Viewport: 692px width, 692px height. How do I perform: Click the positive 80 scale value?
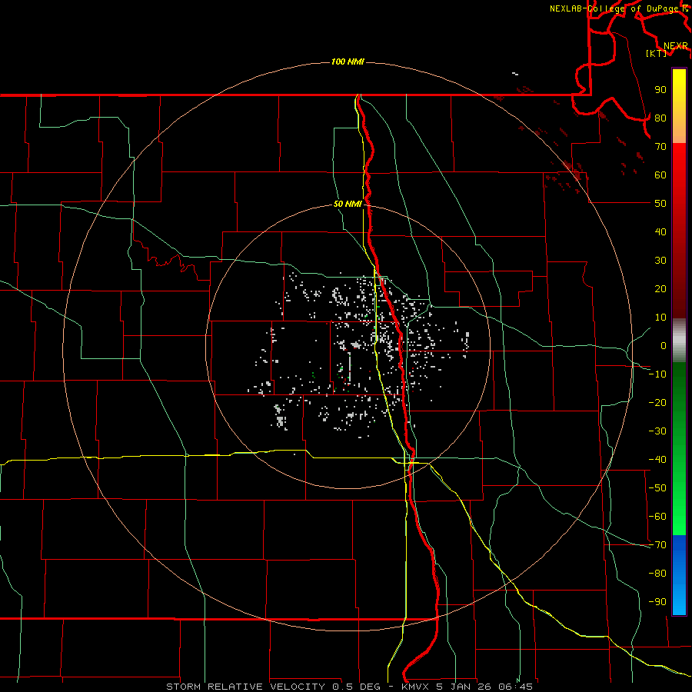pyautogui.click(x=660, y=118)
